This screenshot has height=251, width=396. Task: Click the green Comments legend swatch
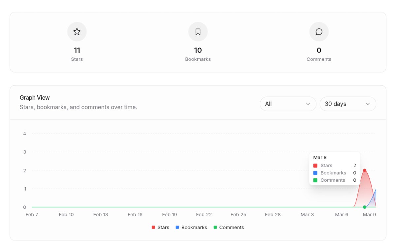(215, 227)
